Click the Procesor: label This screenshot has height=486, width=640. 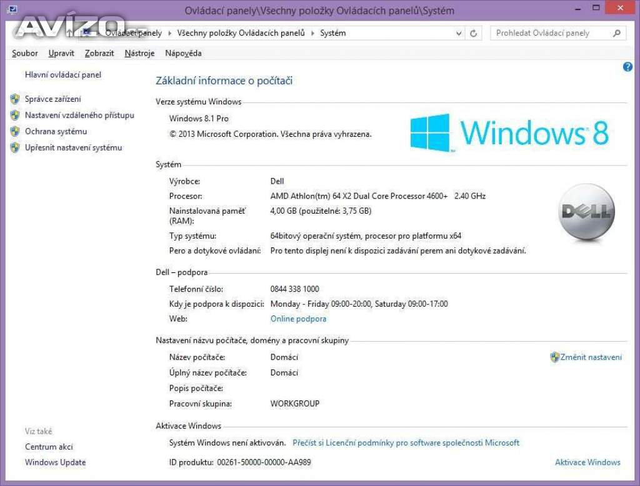coord(186,196)
